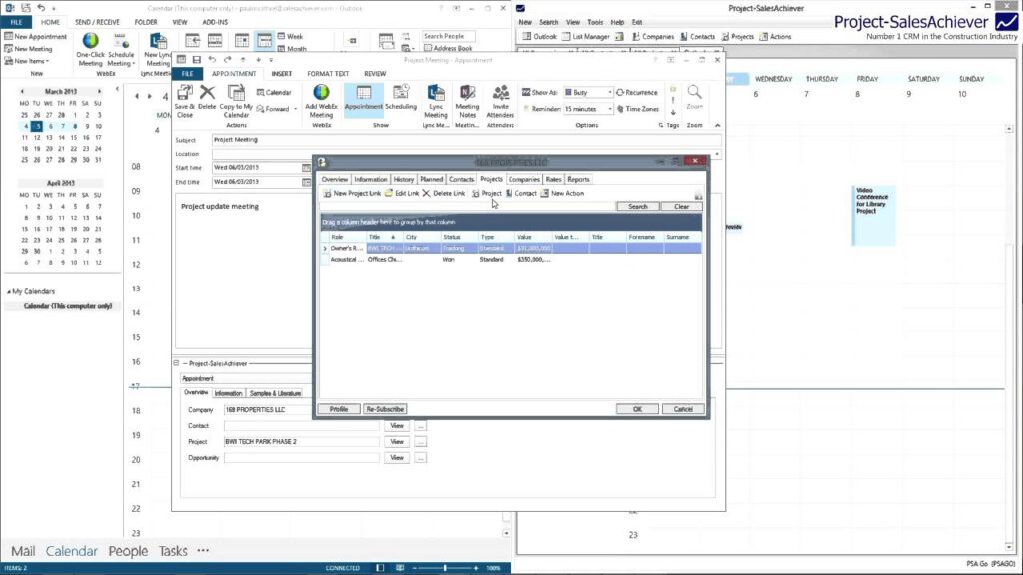Click the Re-Subscribe button
The width and height of the screenshot is (1023, 575).
(385, 409)
